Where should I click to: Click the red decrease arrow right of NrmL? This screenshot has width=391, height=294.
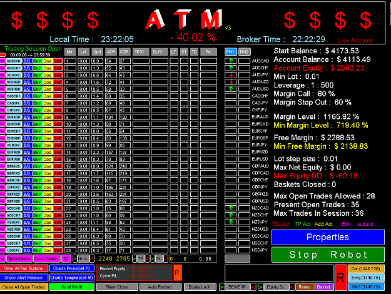(x=92, y=259)
